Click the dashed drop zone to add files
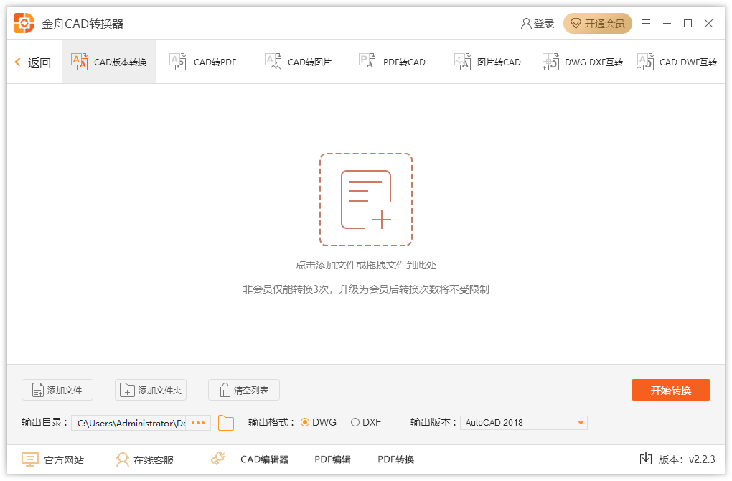Screen dimensions: 732x481 pos(366,199)
